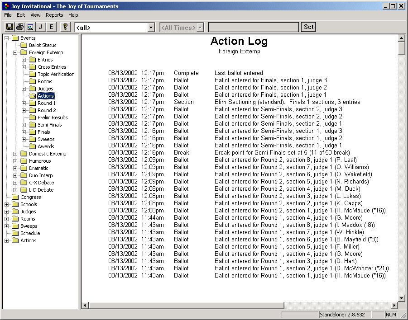408x320 pixels.
Task: Expand the Dramatic event
Action: [x=15, y=168]
